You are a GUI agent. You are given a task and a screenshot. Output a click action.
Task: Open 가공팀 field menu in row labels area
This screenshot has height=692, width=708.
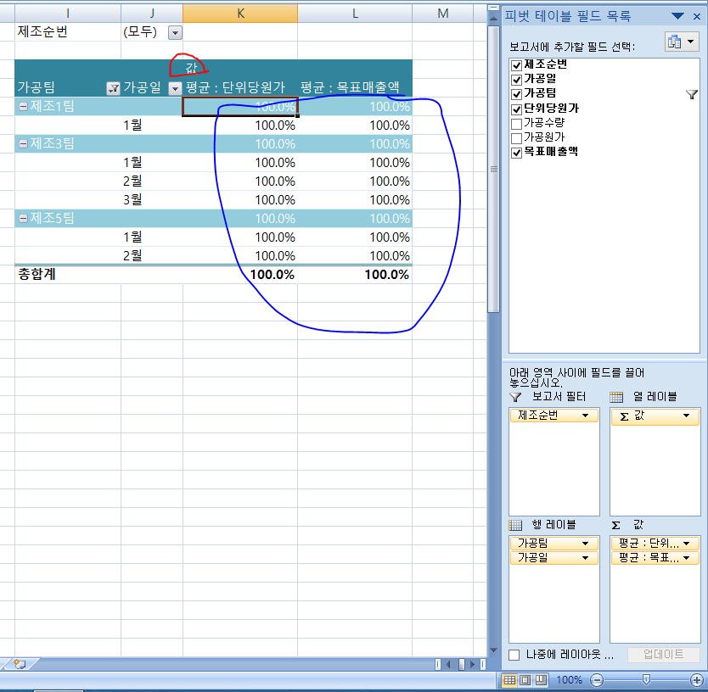click(585, 543)
